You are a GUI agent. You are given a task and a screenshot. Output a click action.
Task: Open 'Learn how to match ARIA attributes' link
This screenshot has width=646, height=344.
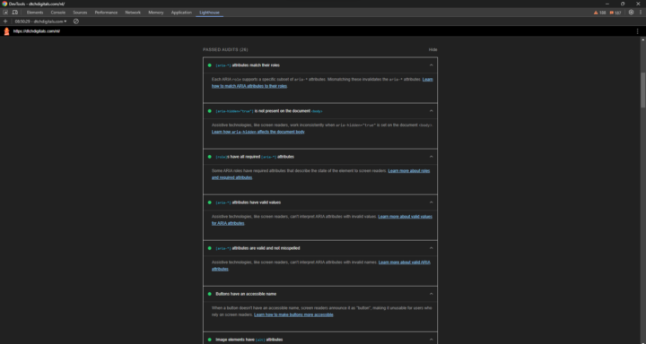pyautogui.click(x=249, y=86)
